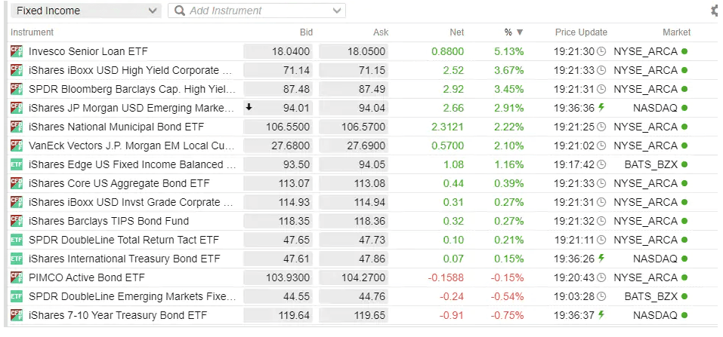This screenshot has width=723, height=337.
Task: Click BATS_BZX market in SPDR Emerging Markets row
Action: [651, 296]
